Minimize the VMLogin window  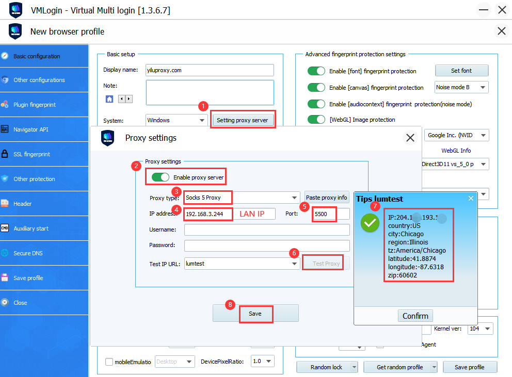[x=483, y=10]
